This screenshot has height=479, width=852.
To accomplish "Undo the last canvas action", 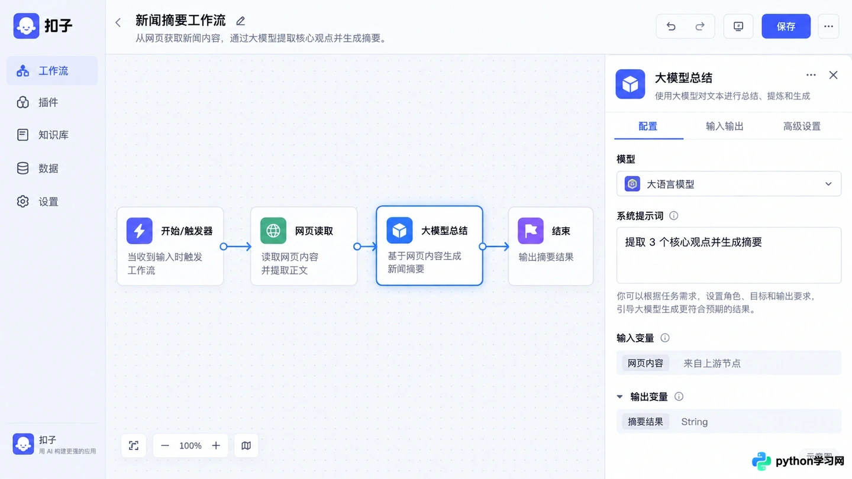I will tap(671, 26).
